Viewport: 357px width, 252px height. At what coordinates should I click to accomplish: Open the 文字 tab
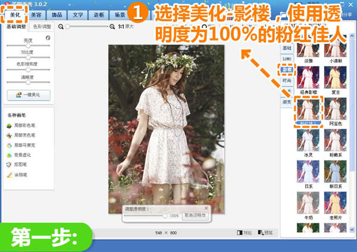click(x=78, y=15)
